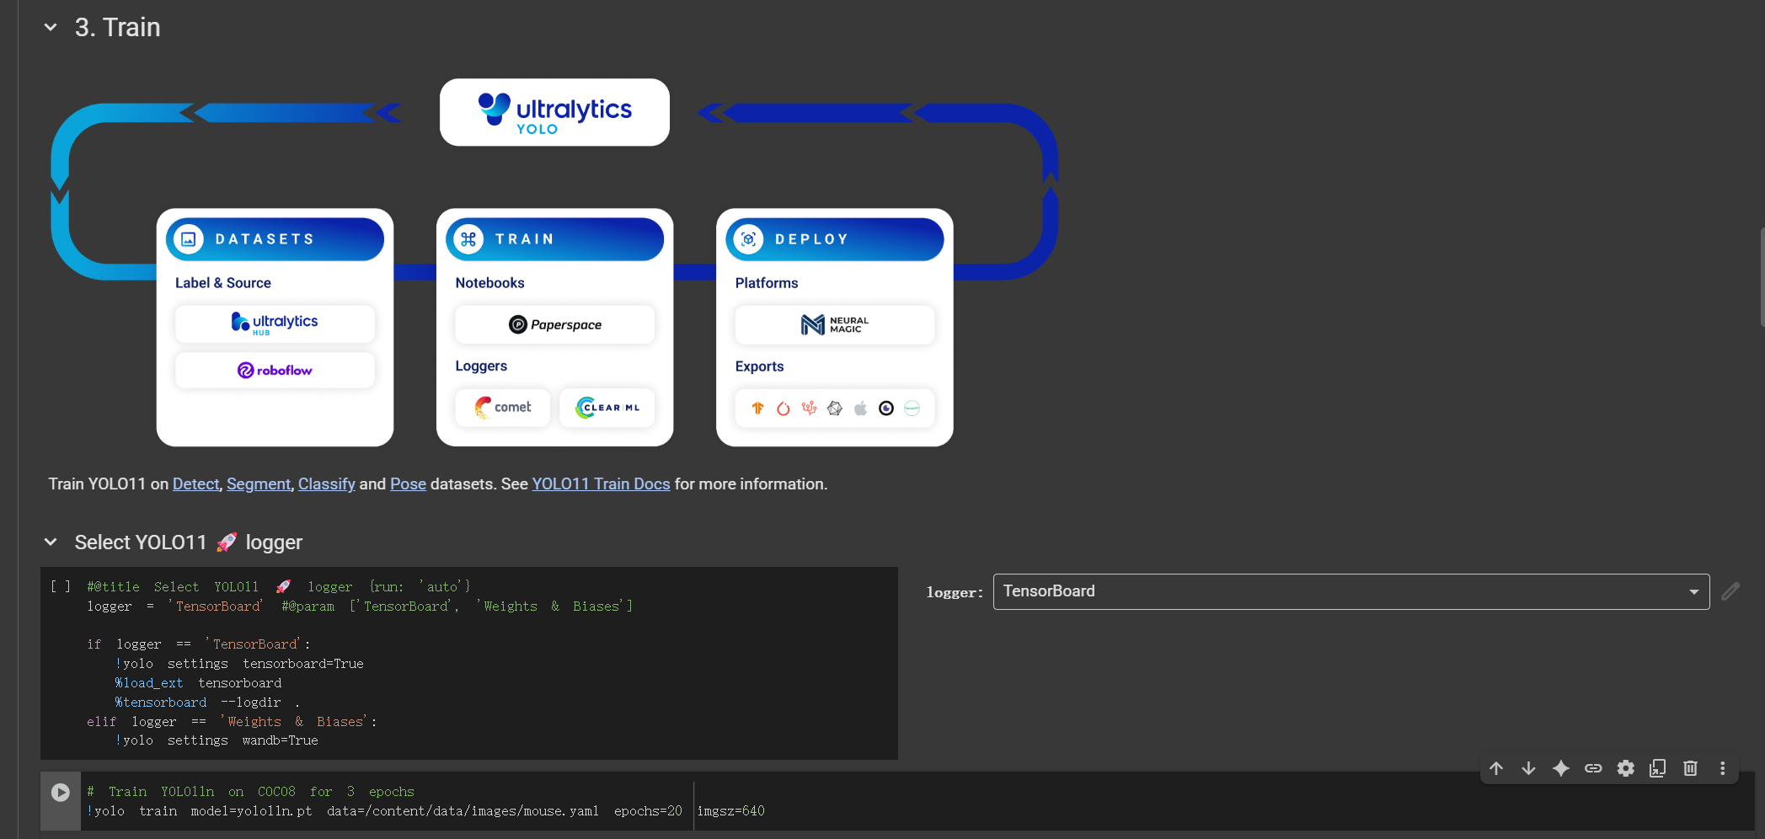Collapse the '3. Train' section chevron

[x=51, y=27]
